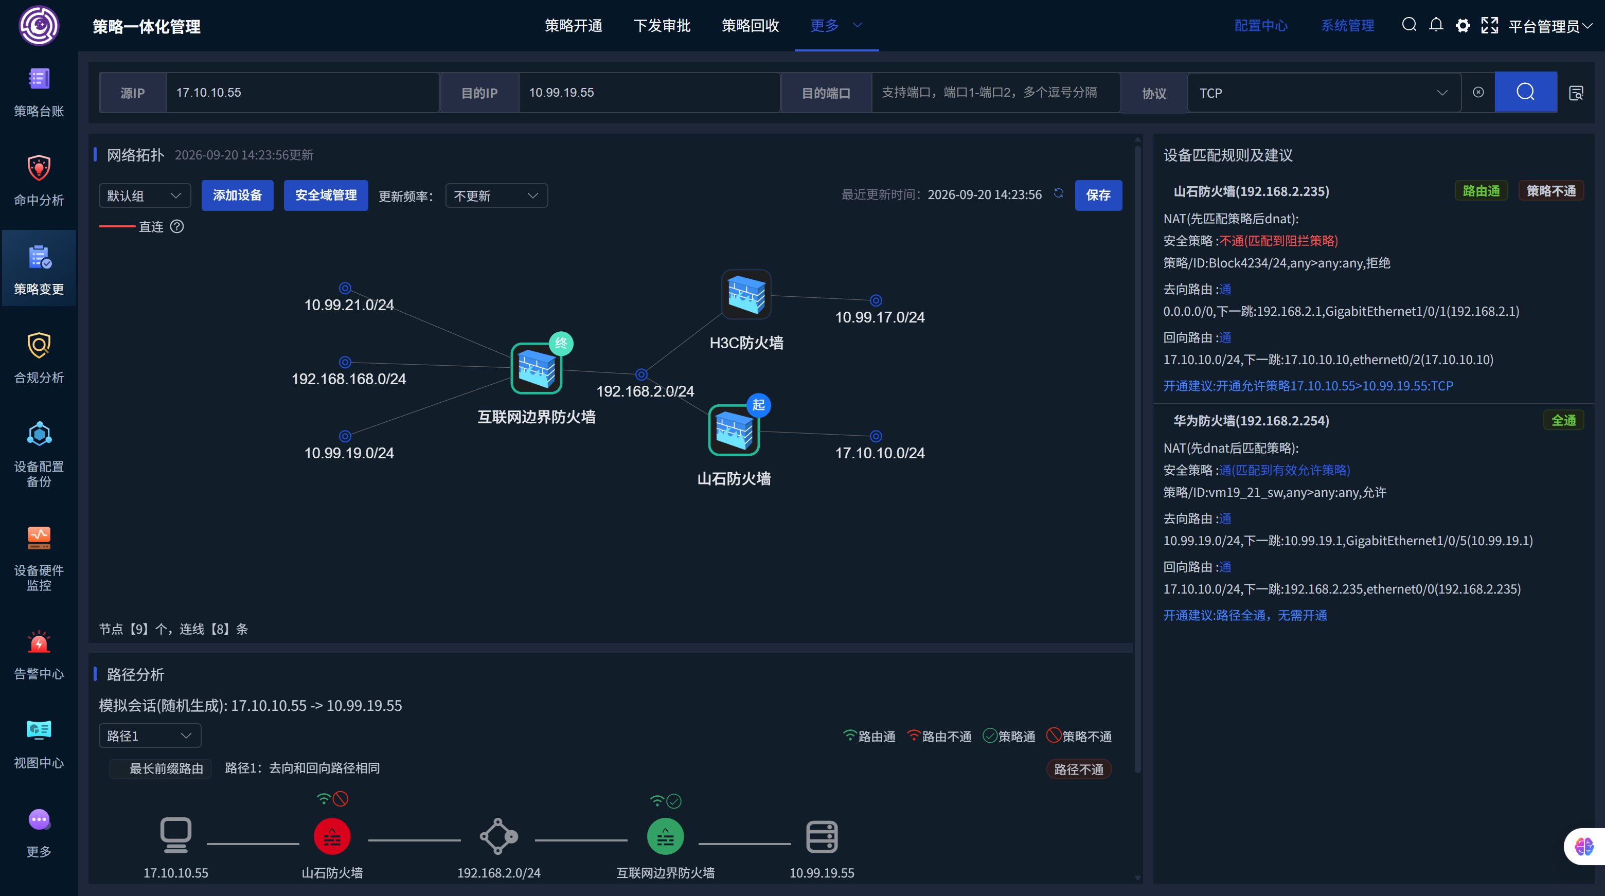Select 策略变更 in the sidebar

tap(39, 269)
